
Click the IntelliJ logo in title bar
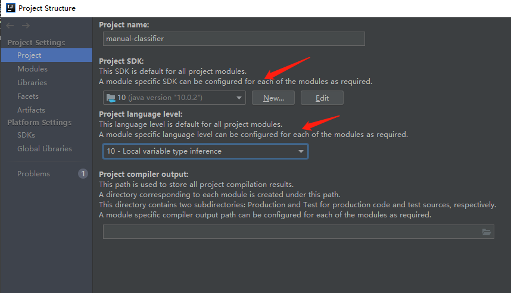pos(11,8)
